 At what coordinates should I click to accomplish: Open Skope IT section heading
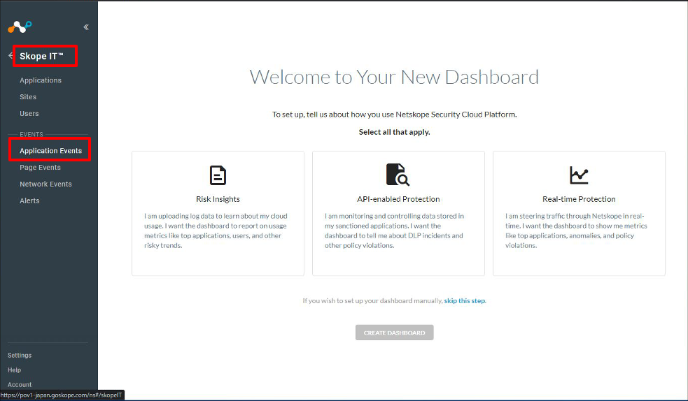(42, 56)
